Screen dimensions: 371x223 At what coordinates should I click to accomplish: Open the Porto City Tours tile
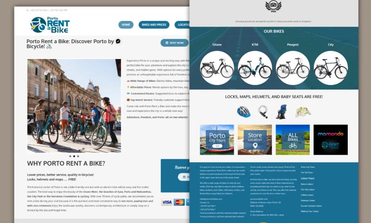tap(217, 140)
